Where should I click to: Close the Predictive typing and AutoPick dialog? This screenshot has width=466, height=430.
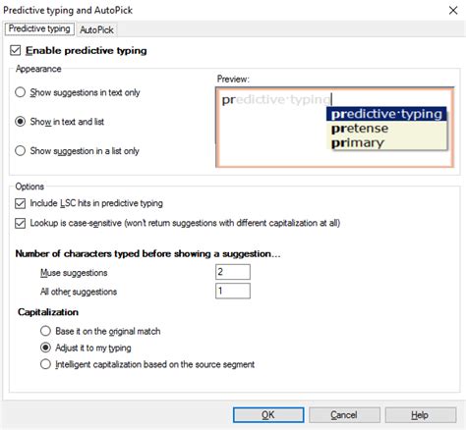tap(453, 10)
